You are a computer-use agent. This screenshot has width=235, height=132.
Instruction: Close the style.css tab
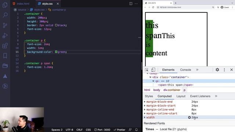coord(58,4)
